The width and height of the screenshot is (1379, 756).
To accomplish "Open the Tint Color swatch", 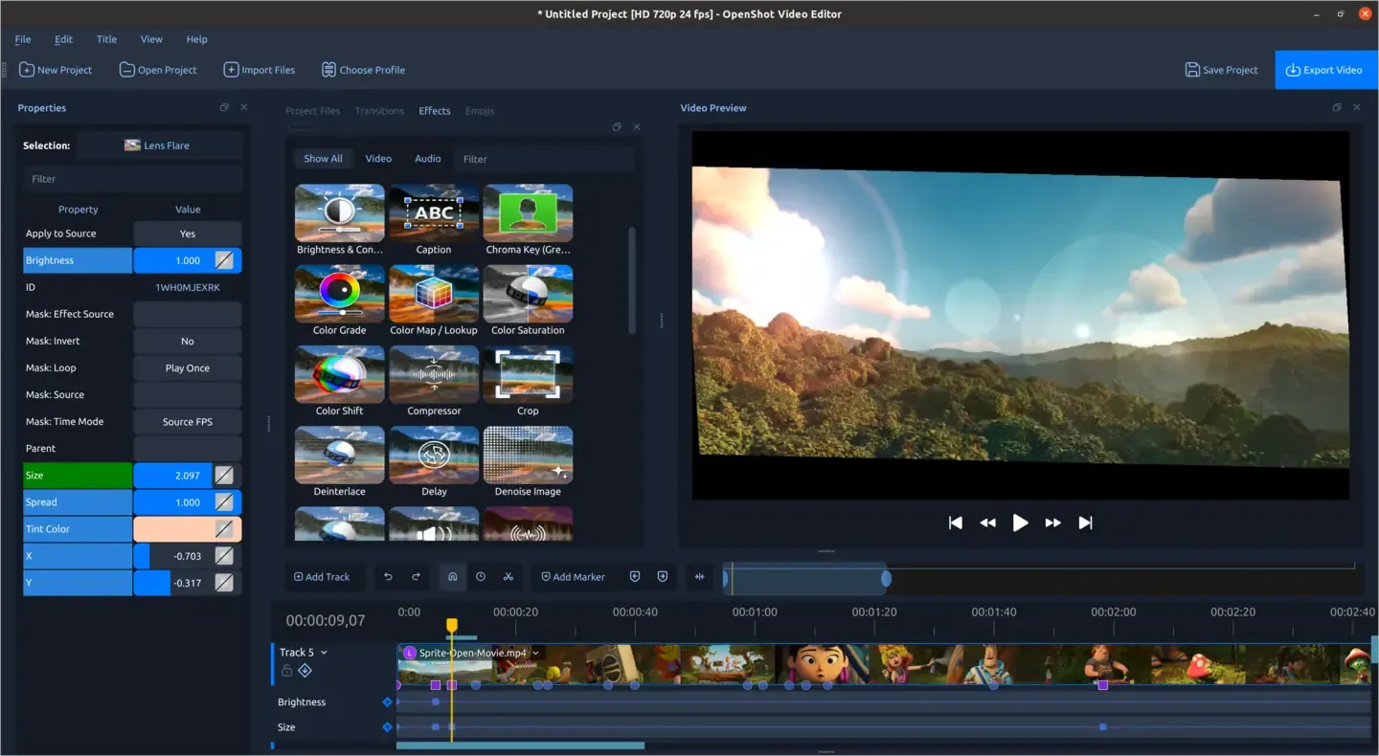I will 188,529.
